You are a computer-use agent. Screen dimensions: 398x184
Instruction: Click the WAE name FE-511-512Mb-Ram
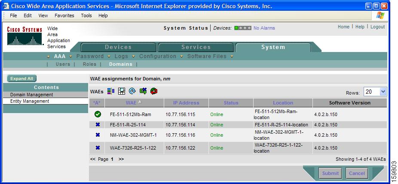pos(131,114)
